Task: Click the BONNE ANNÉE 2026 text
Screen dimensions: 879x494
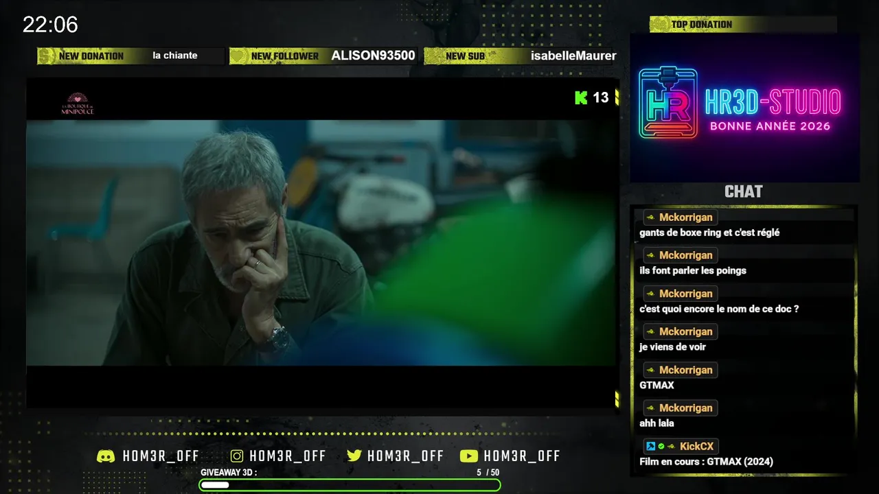Action: (770, 126)
